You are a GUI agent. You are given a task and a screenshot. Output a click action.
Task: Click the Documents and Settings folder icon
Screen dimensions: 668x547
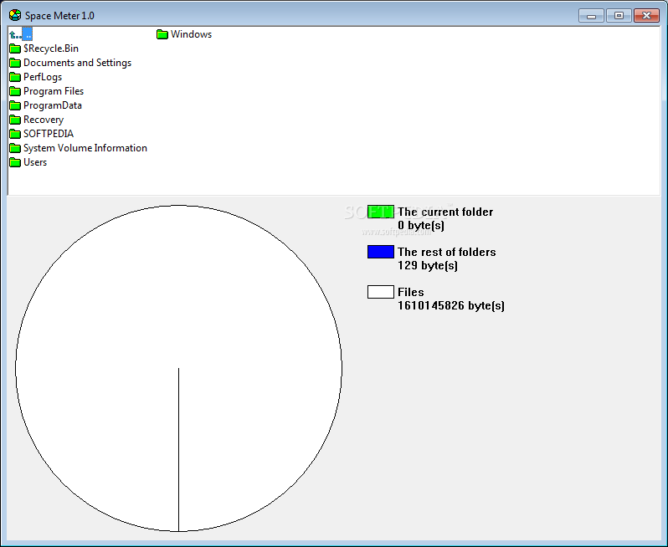pyautogui.click(x=15, y=63)
